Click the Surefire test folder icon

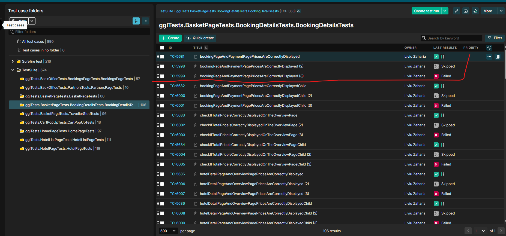[x=19, y=61]
